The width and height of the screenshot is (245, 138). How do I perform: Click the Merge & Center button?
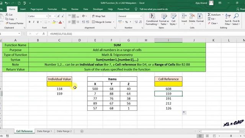coord(102,22)
